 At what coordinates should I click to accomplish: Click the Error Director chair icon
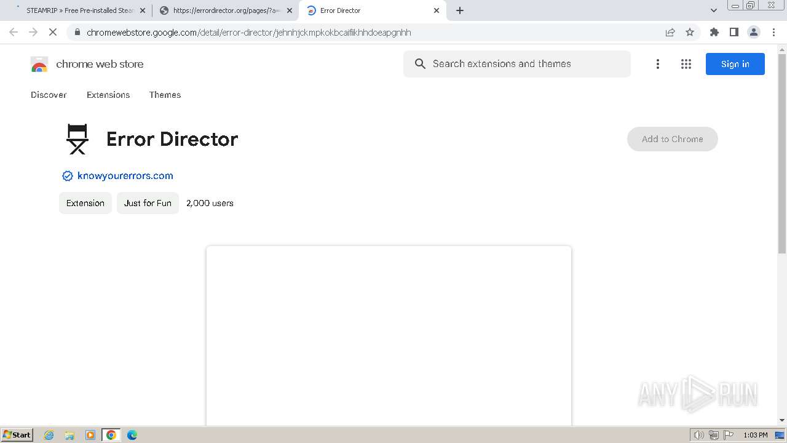click(77, 139)
